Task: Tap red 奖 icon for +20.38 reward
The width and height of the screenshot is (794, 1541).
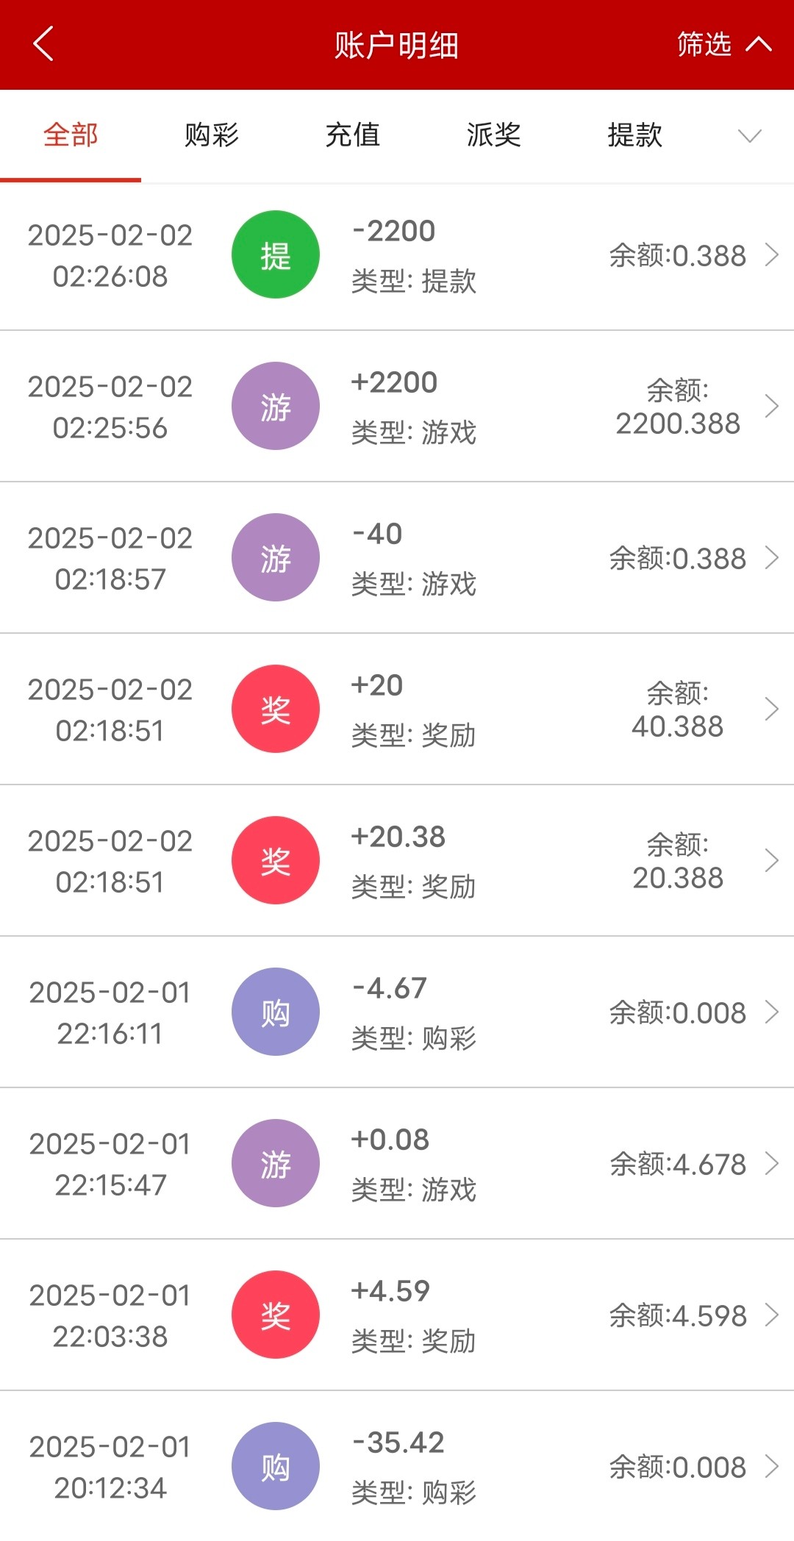Action: coord(276,861)
